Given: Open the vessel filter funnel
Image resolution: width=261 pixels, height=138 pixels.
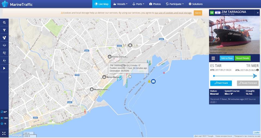Looking at the screenshot, I should coord(4,30).
